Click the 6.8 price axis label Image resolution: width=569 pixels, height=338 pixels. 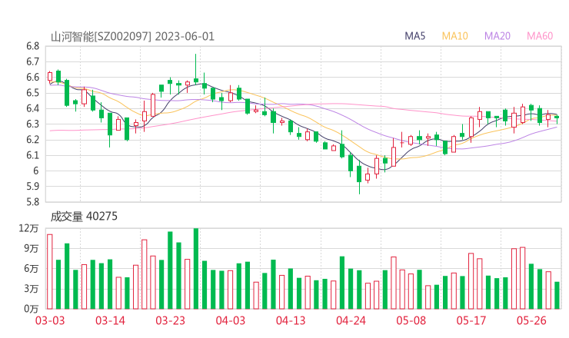click(x=32, y=46)
